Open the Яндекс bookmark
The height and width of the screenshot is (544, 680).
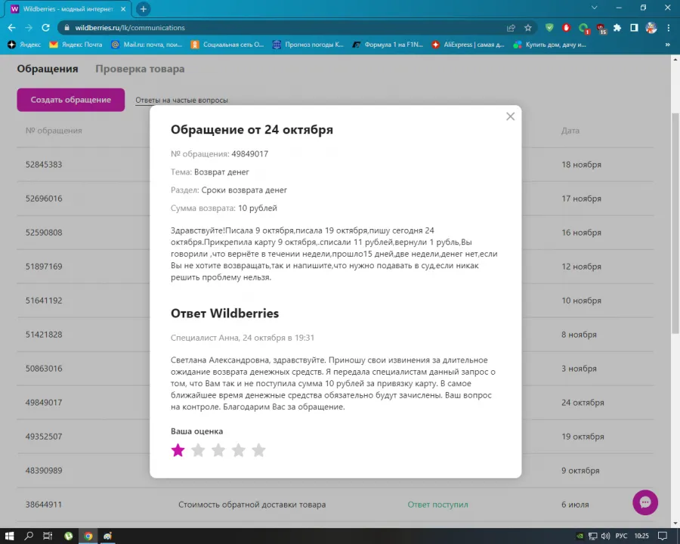point(24,45)
